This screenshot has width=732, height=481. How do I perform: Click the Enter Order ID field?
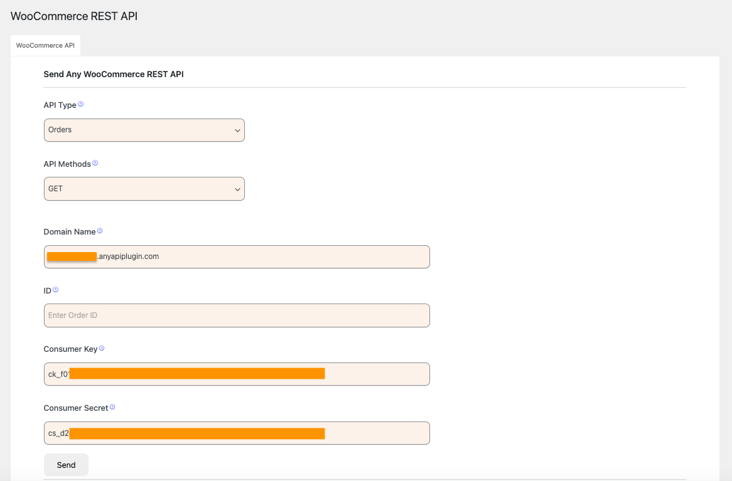(237, 315)
